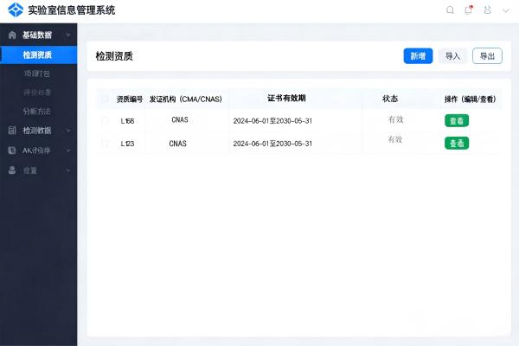The height and width of the screenshot is (346, 519).
Task: Check the box for row L123
Action: coord(105,143)
